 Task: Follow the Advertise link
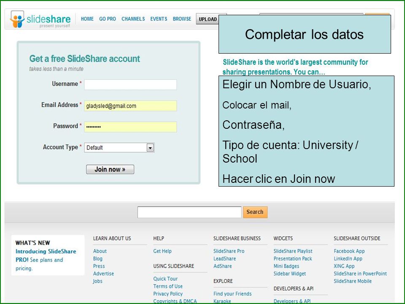pos(103,274)
